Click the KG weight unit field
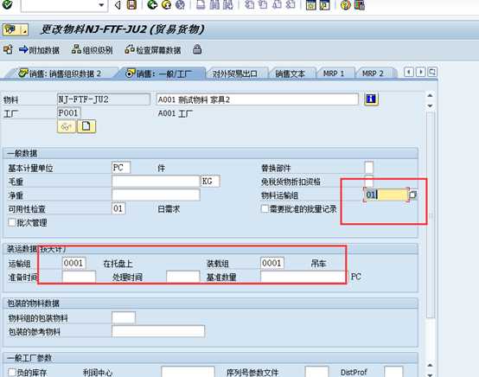The width and height of the screenshot is (479, 377). click(x=210, y=182)
